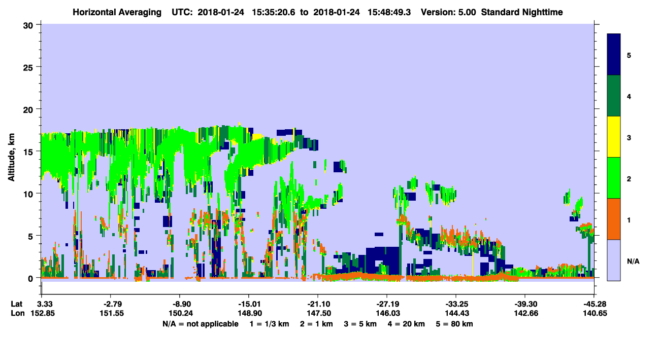Viewport: 660px width, 338px height.
Task: Click 'Standard Nighttime' in the title
Action: pyautogui.click(x=522, y=12)
